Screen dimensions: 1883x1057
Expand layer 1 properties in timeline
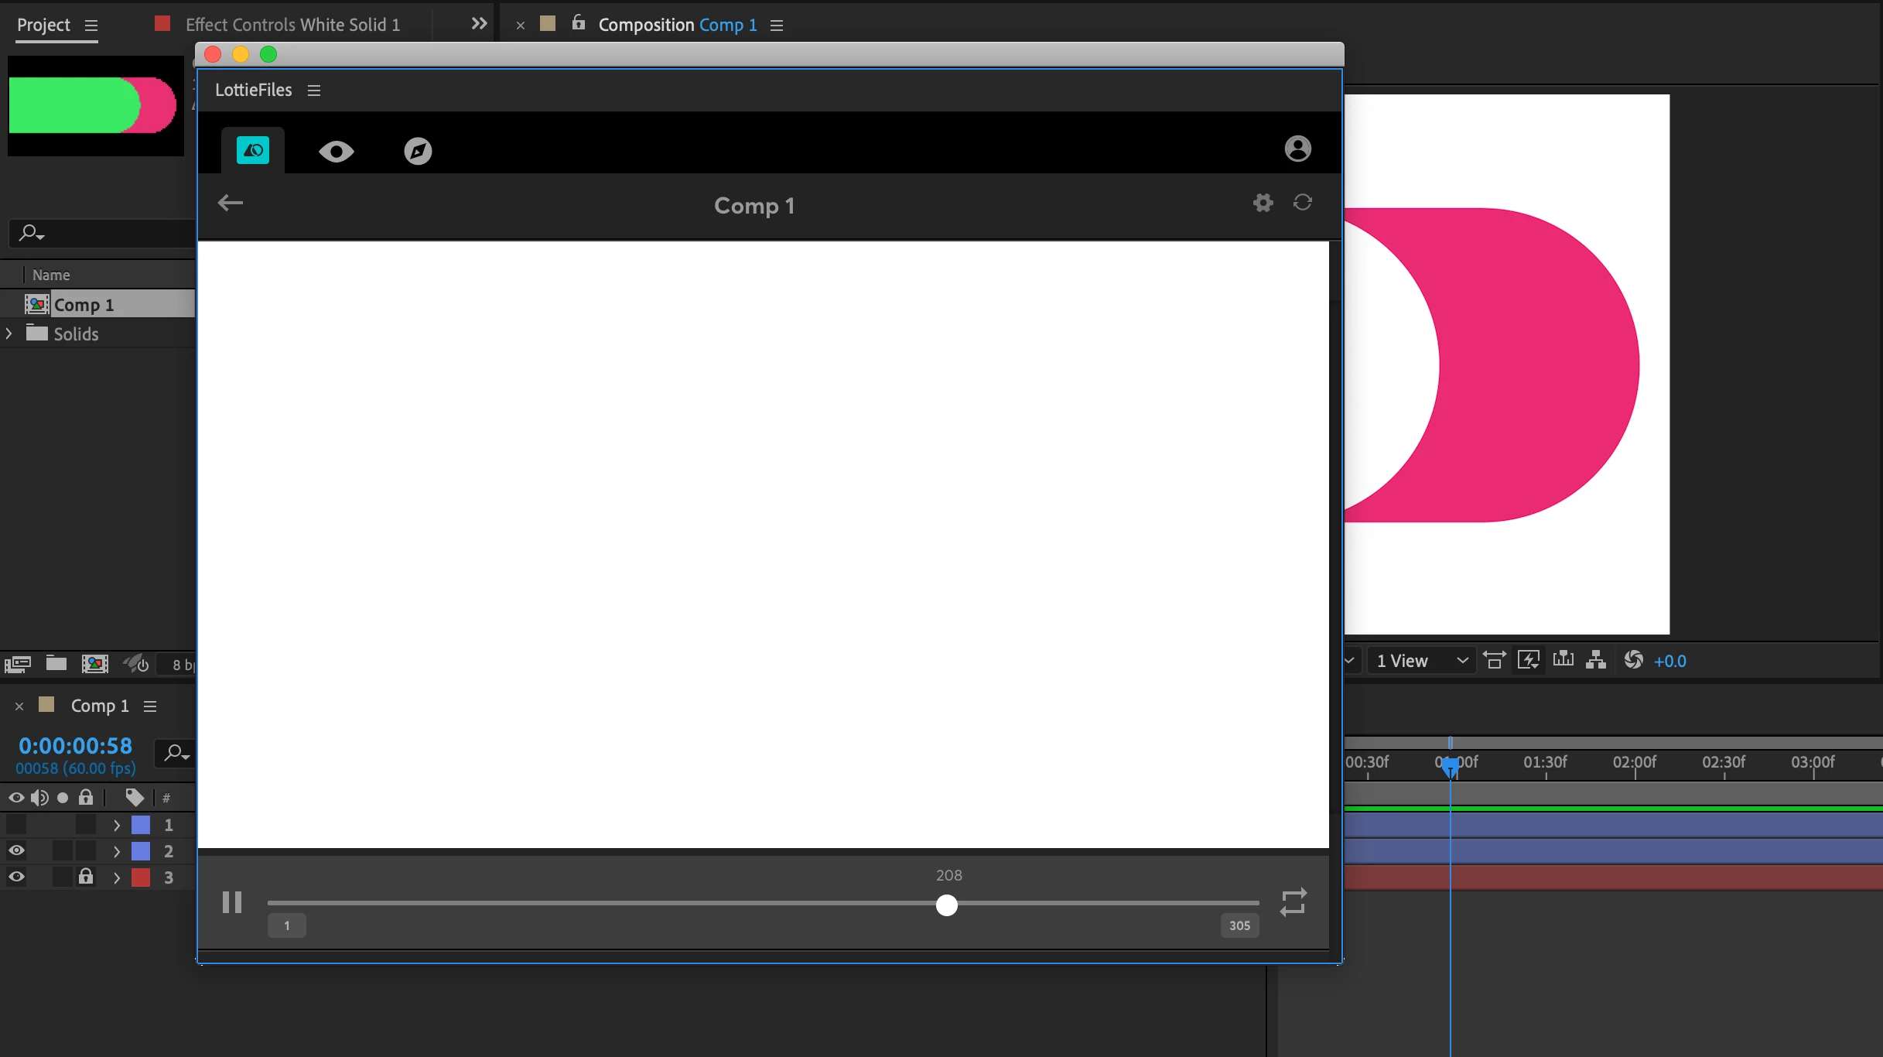point(117,826)
